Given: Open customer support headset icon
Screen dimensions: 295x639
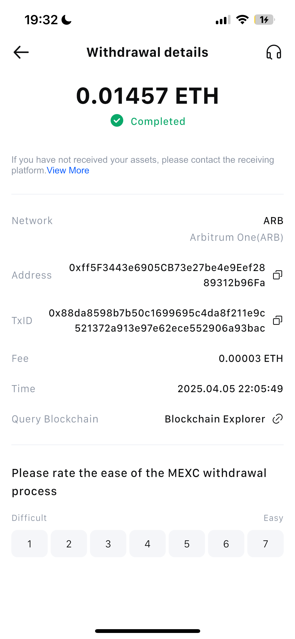Looking at the screenshot, I should 274,52.
